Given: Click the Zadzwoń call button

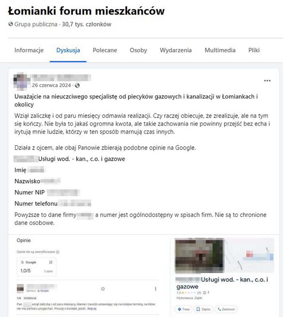Looking at the screenshot, I should (x=226, y=309).
